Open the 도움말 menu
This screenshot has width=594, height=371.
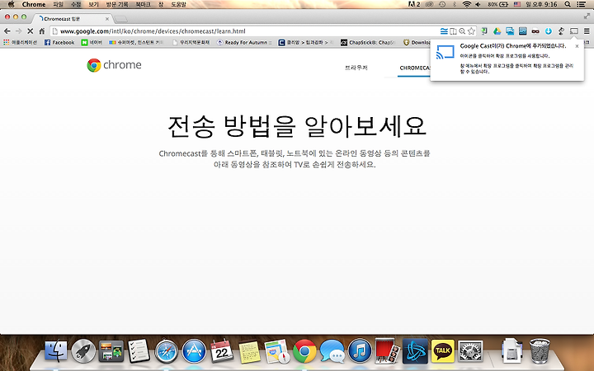(178, 5)
